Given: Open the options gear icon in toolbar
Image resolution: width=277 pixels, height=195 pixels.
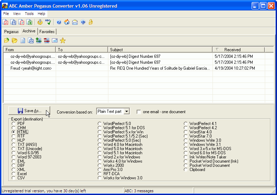Looking at the screenshot, I should click(40, 22).
